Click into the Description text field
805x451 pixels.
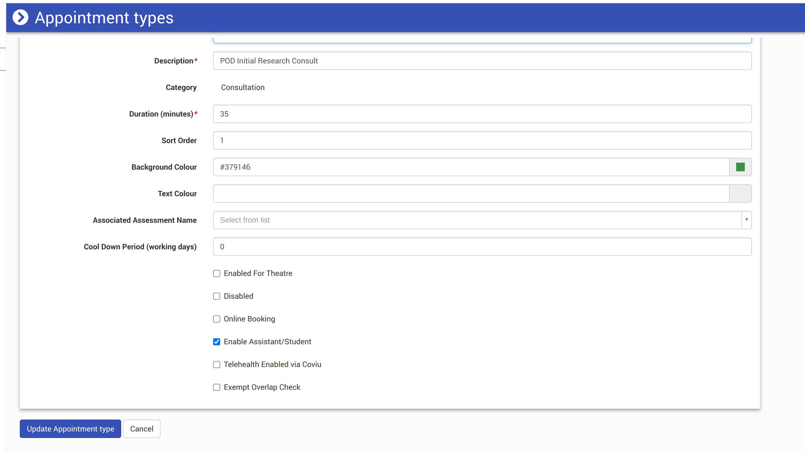[482, 61]
